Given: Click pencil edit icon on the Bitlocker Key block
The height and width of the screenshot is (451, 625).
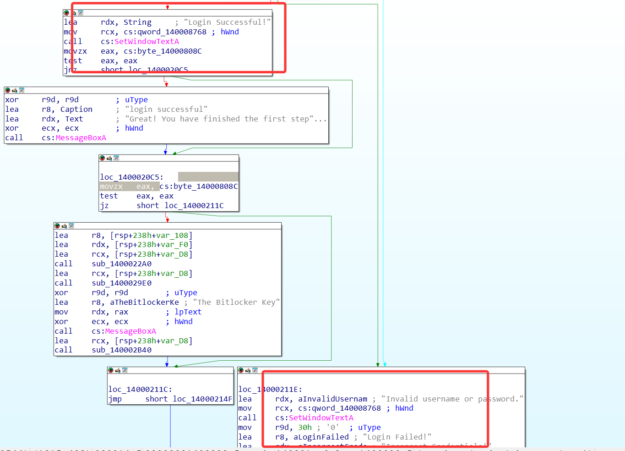Looking at the screenshot, I should tap(64, 226).
